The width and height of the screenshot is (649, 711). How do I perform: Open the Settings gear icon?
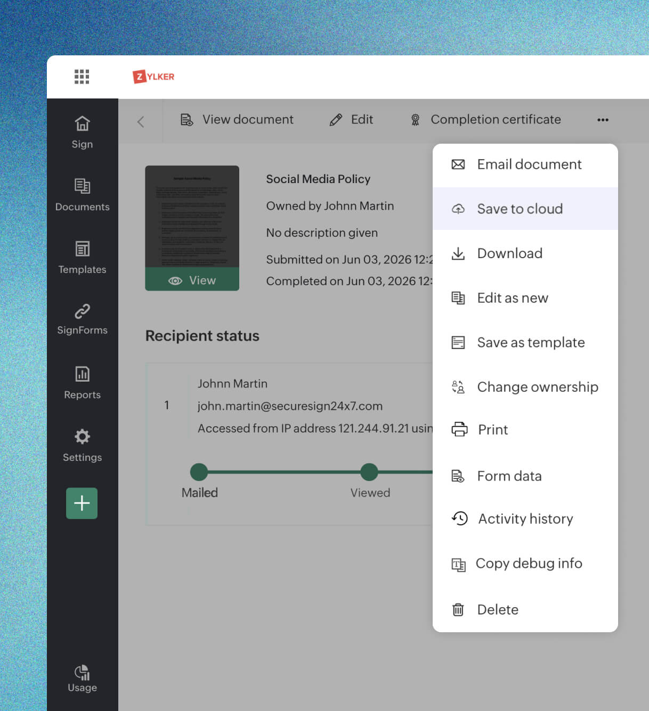click(82, 436)
